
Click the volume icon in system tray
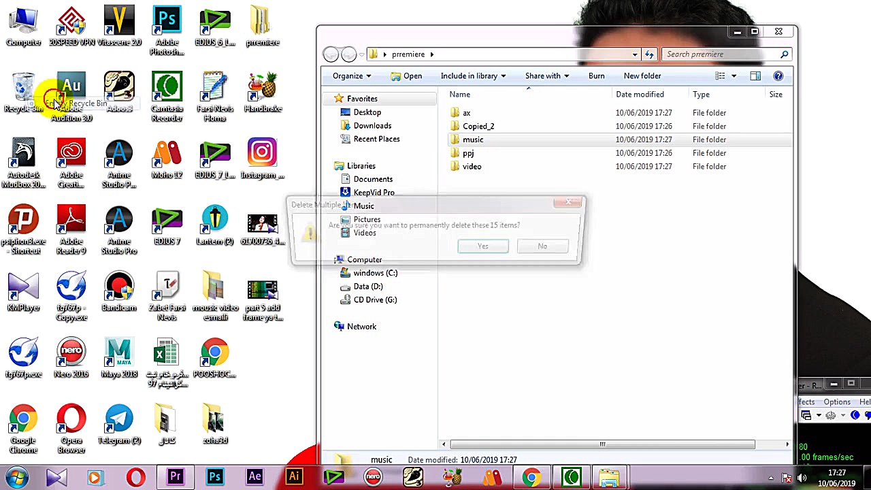[x=802, y=478]
